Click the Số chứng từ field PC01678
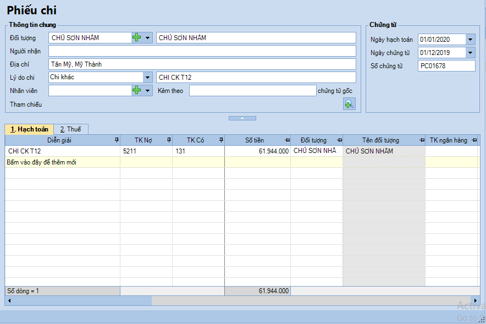 446,66
